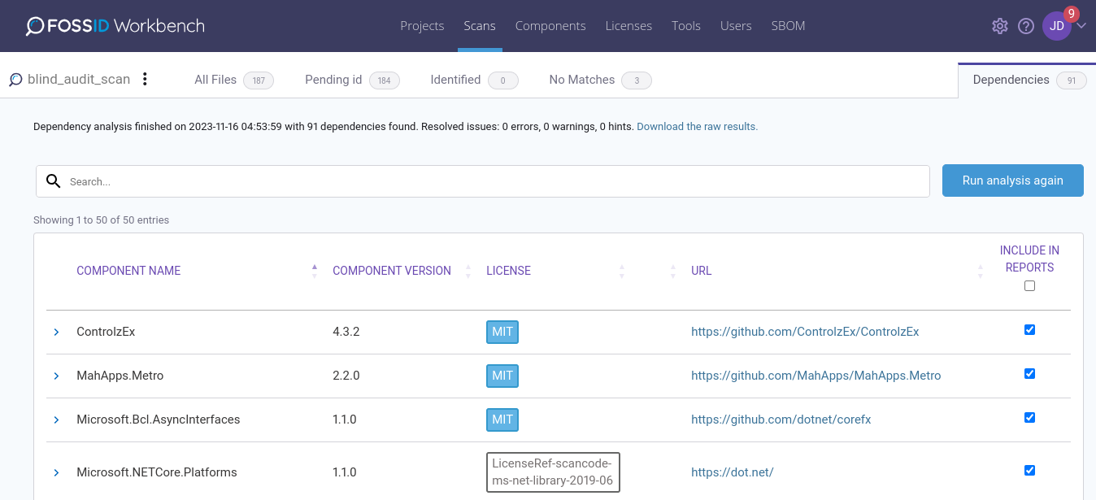Select the Dependencies tab
This screenshot has height=500, width=1096.
[1028, 80]
